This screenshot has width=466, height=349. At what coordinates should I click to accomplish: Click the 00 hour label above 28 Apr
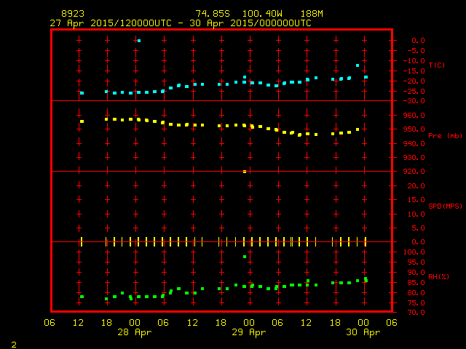pos(135,323)
